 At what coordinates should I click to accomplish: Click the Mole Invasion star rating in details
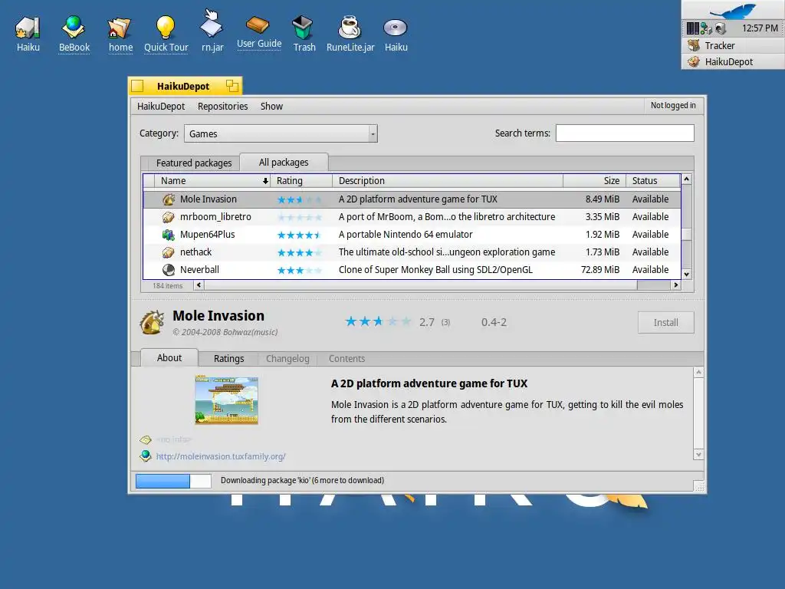(378, 321)
